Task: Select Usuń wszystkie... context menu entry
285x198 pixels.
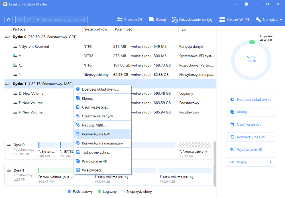Action: click(x=103, y=107)
